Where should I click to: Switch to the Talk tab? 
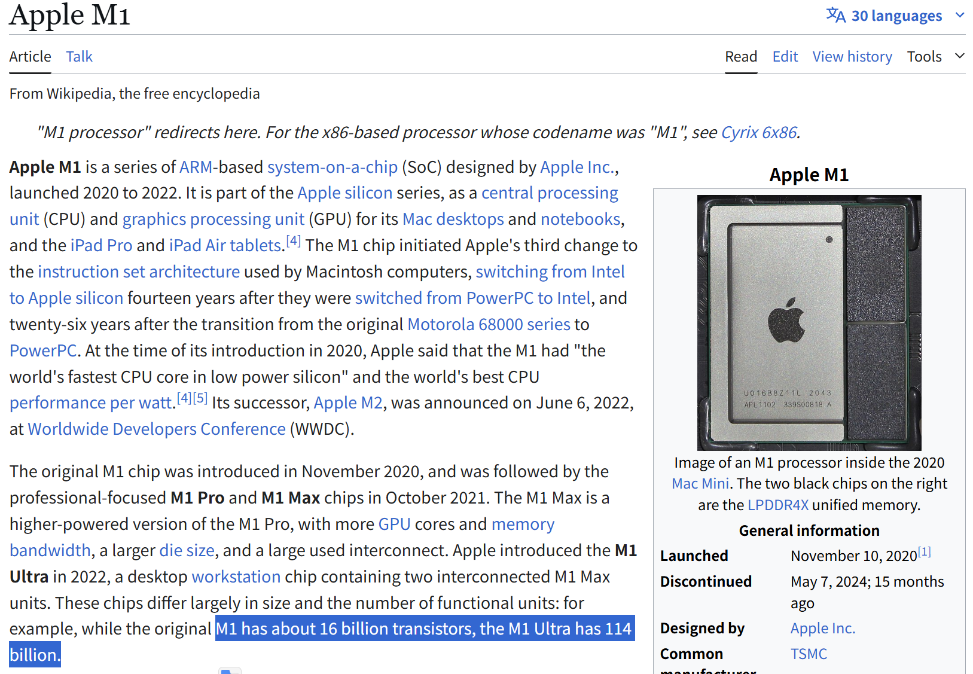coord(79,56)
